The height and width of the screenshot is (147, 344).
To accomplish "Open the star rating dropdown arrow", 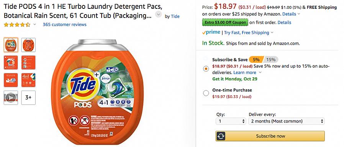I will 34,24.
